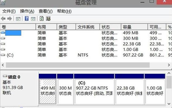Open the blue Help question-mark icon
172x108 pixels.
coord(27,18)
